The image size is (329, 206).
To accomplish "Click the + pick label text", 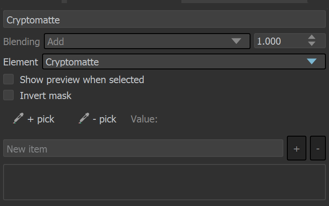I will pos(41,119).
